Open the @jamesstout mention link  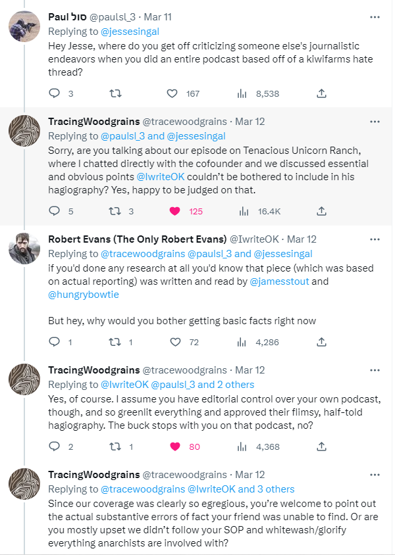(279, 281)
